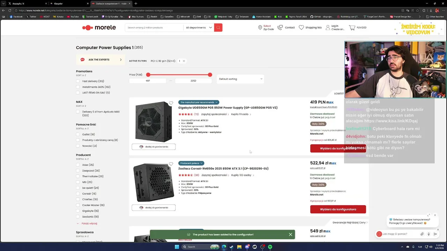Open the Minecraft bookmark folder
Viewport: 447px width, 251px height.
click(x=183, y=16)
